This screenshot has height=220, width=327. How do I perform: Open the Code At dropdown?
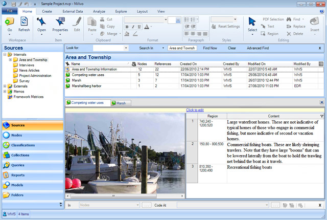(267, 205)
